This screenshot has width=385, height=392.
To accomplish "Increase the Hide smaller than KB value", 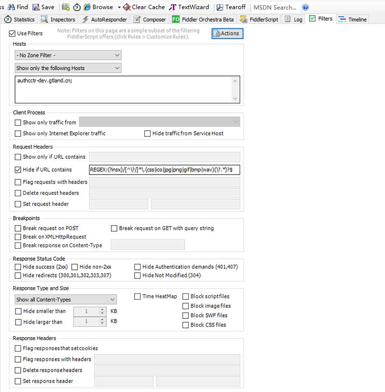I will [x=102, y=309].
